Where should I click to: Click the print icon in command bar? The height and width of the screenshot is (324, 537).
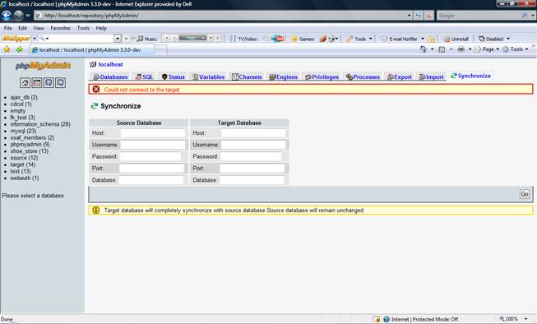coord(461,49)
